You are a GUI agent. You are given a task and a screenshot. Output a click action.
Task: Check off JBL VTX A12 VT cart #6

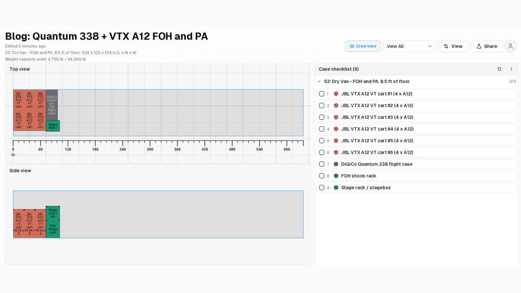tap(322, 152)
